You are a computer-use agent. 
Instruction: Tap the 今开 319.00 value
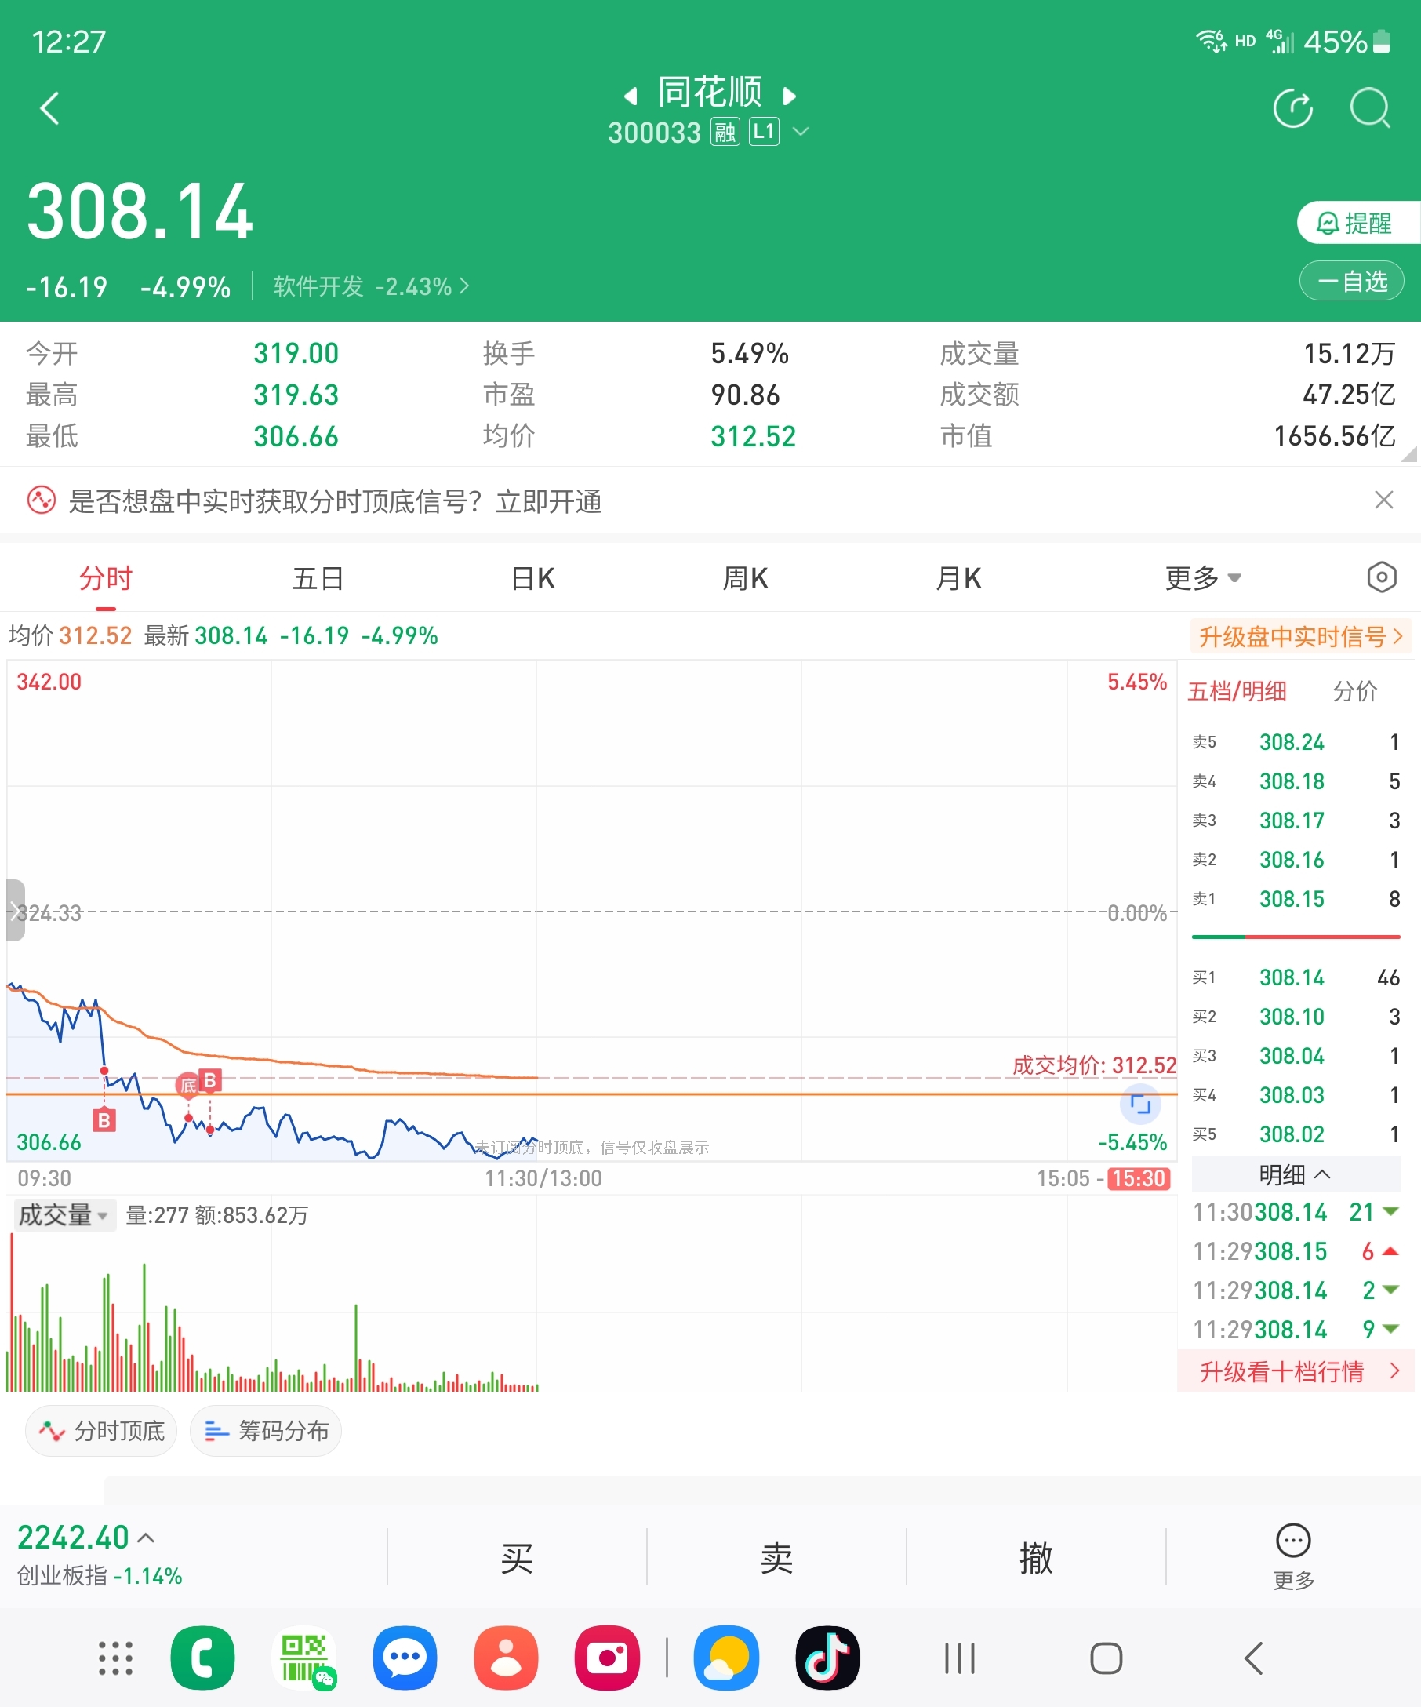(x=296, y=354)
